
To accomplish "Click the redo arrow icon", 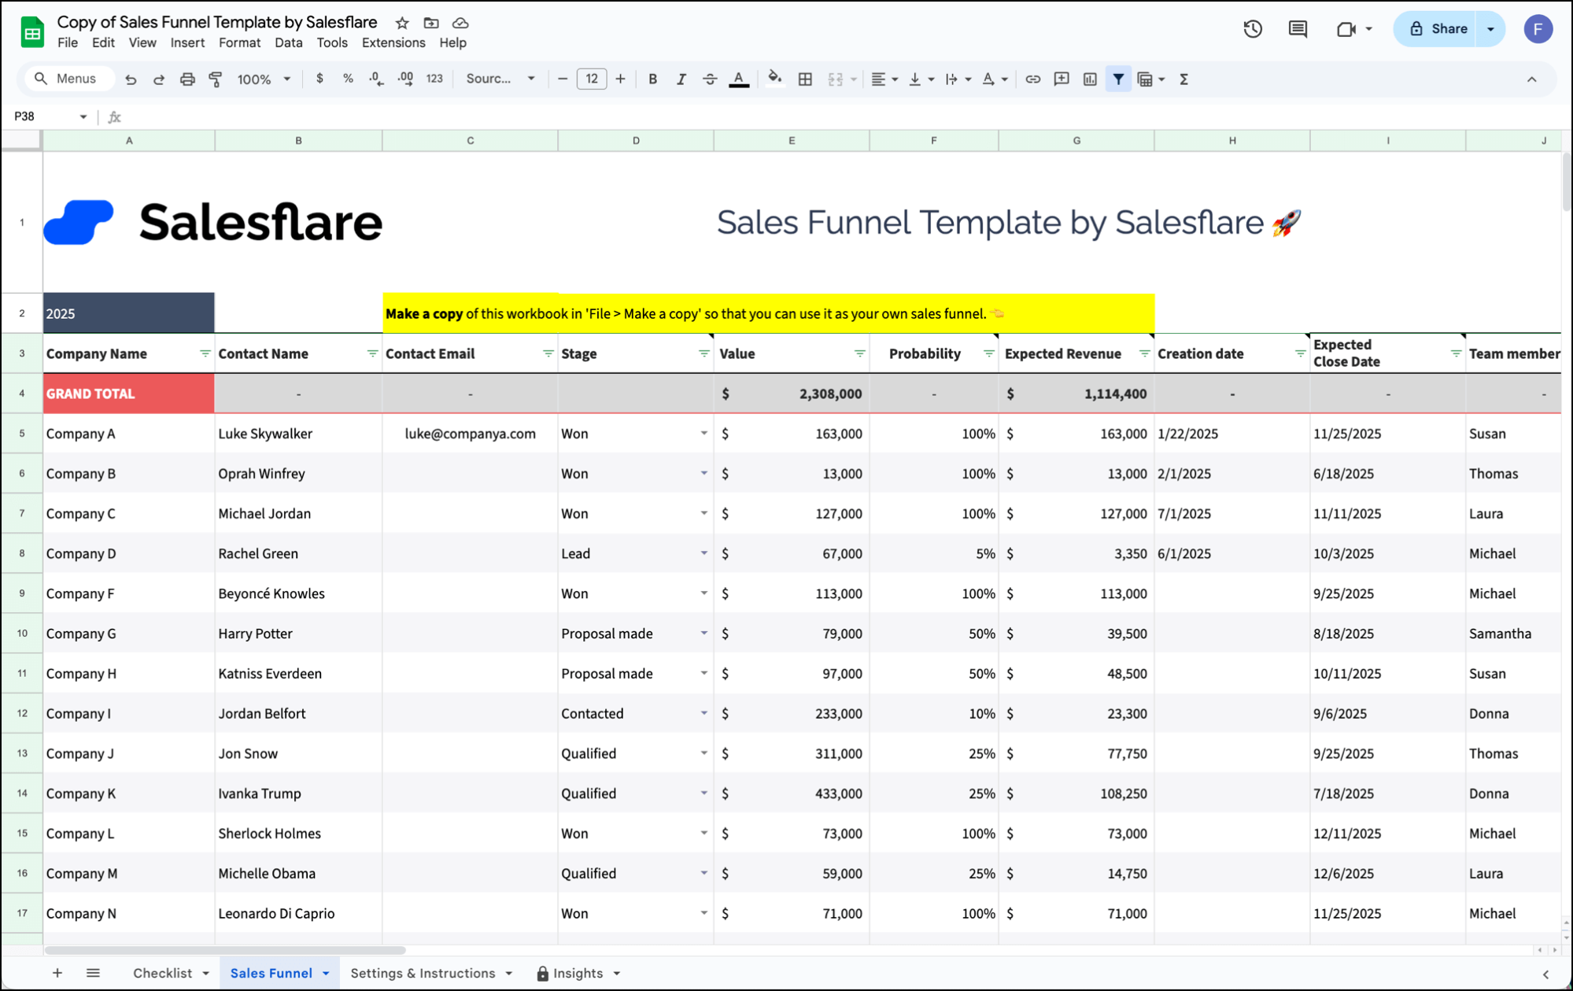I will pyautogui.click(x=159, y=79).
